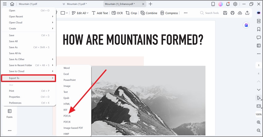Go to the previous page up arrow

[x=259, y=81]
